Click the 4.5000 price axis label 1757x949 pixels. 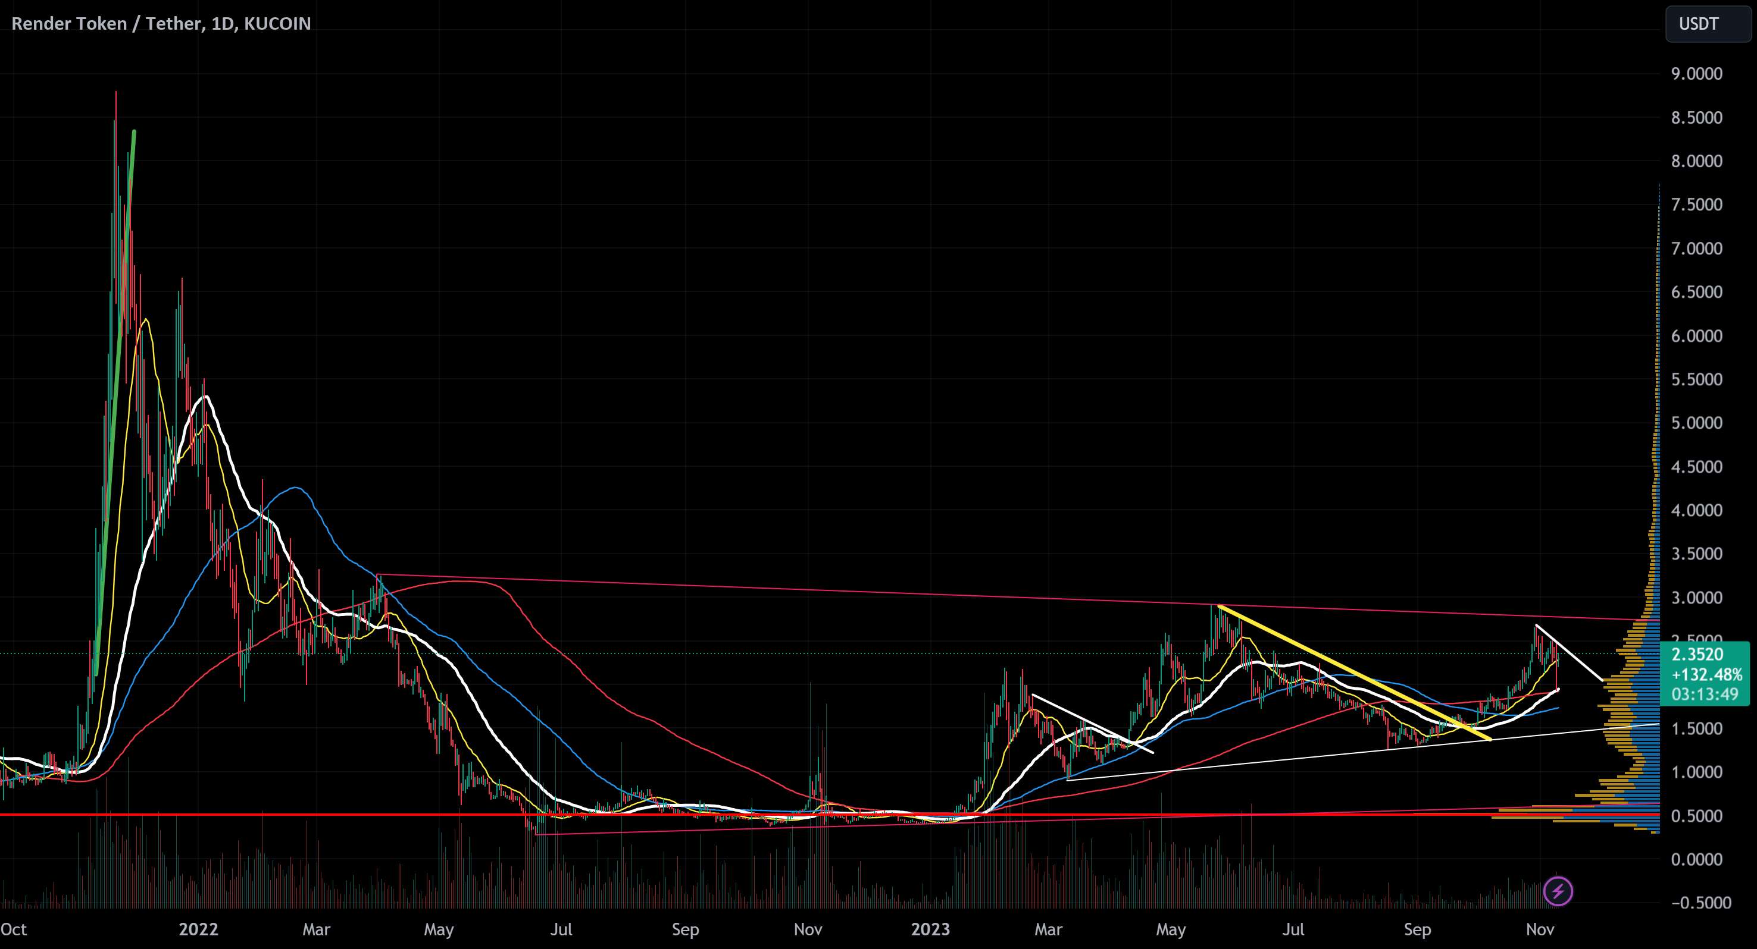pyautogui.click(x=1696, y=467)
